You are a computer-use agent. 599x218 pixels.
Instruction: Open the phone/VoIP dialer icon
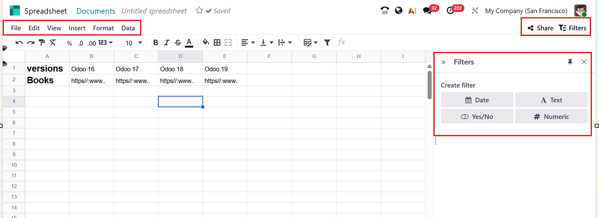385,11
